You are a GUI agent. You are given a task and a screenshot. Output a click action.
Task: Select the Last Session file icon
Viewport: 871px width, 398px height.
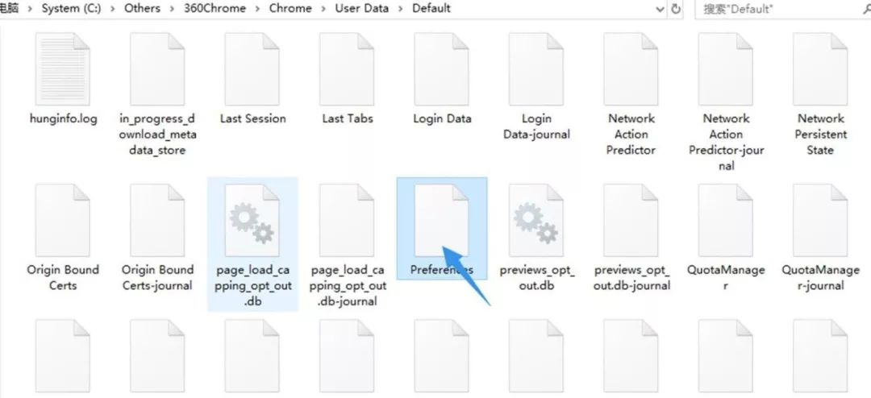(252, 68)
